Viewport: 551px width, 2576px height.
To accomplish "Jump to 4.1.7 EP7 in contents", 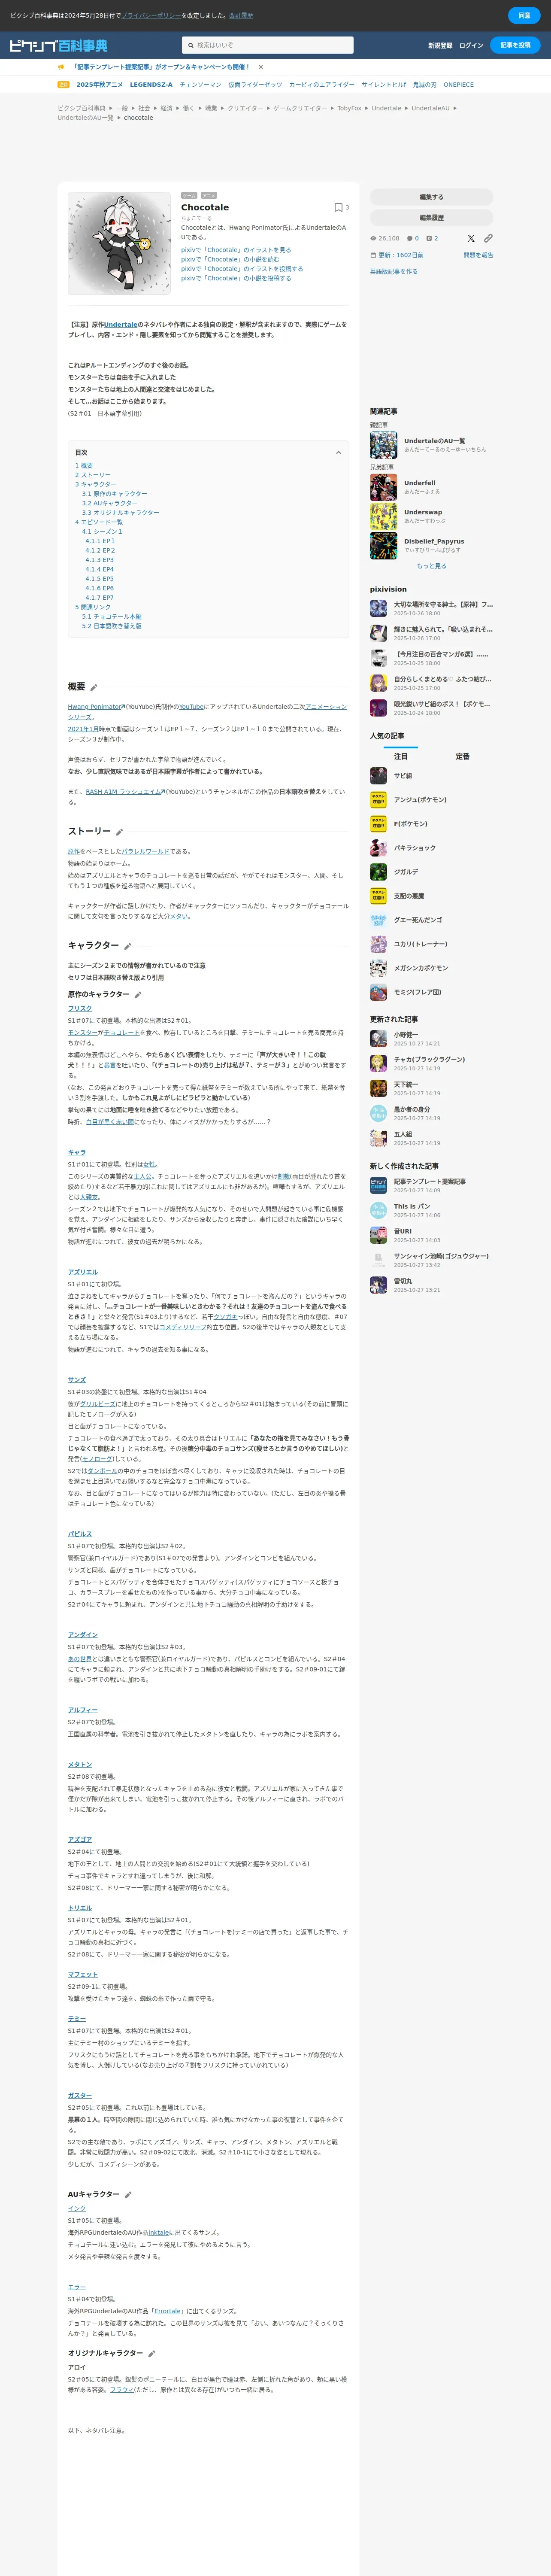I will [99, 598].
